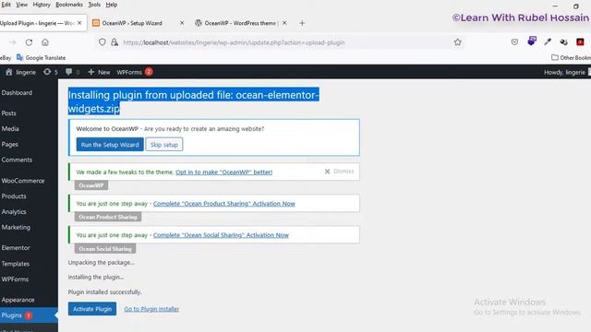This screenshot has height=332, width=591.
Task: Open the red extension icon in toolbar
Action: click(x=580, y=42)
